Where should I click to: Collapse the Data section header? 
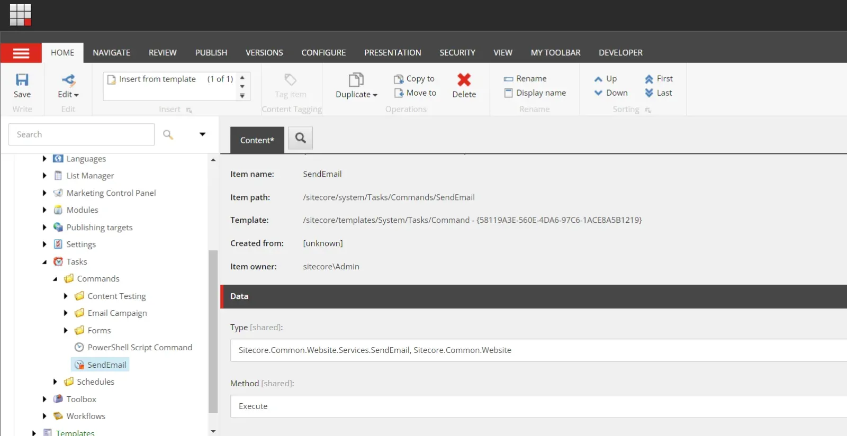[x=534, y=296]
